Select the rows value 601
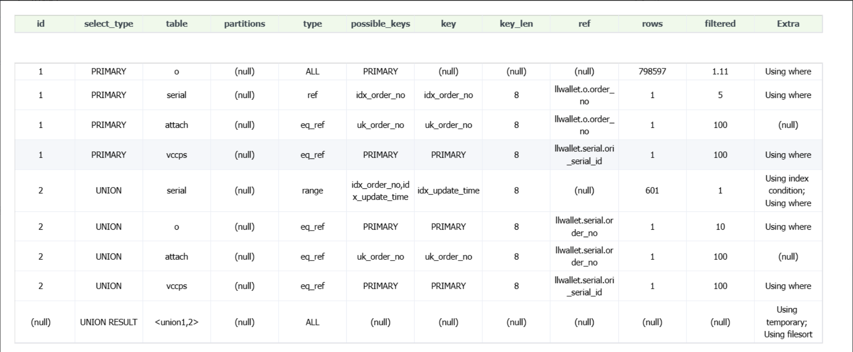Screen dimensions: 853x352 [x=652, y=191]
